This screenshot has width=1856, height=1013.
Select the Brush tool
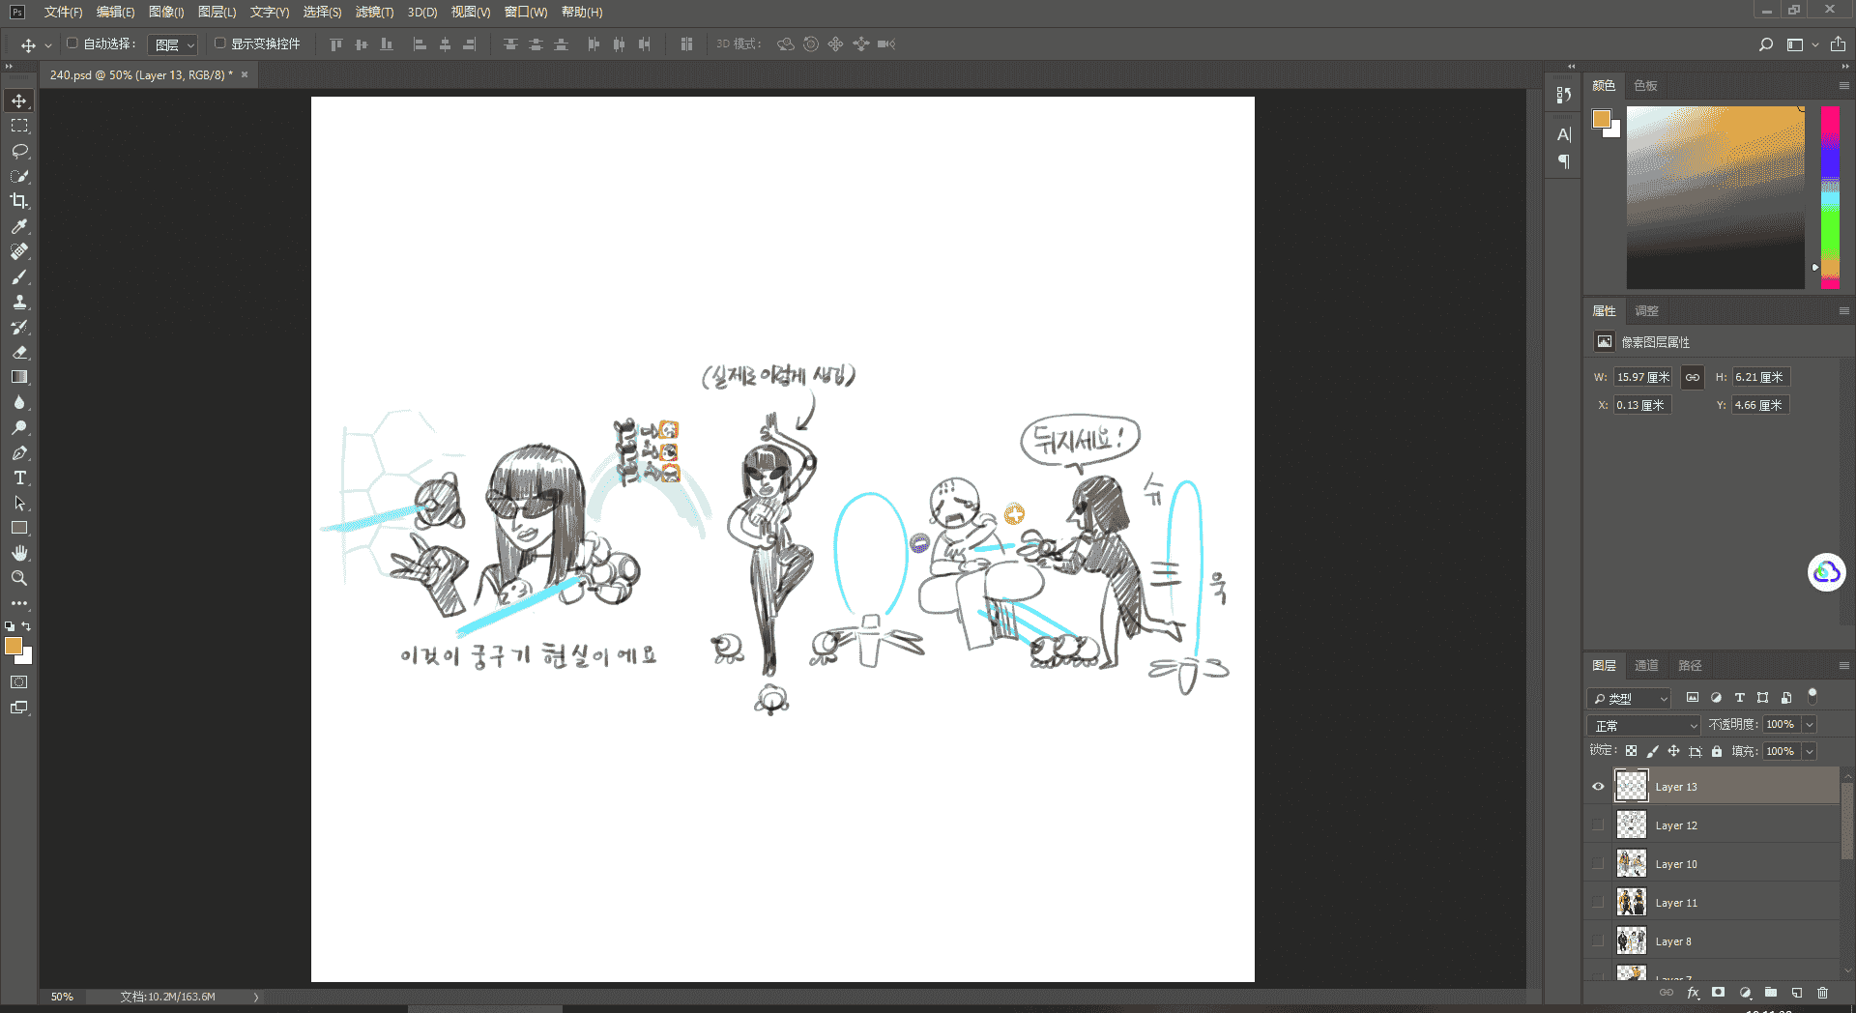point(19,276)
